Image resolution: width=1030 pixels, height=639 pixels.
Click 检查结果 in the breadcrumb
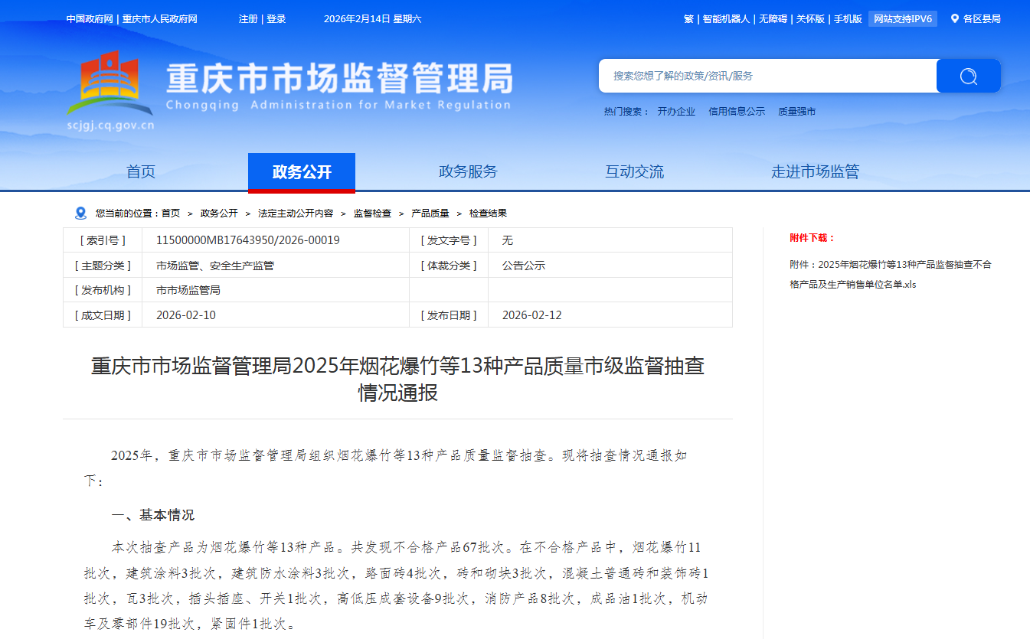pos(489,214)
